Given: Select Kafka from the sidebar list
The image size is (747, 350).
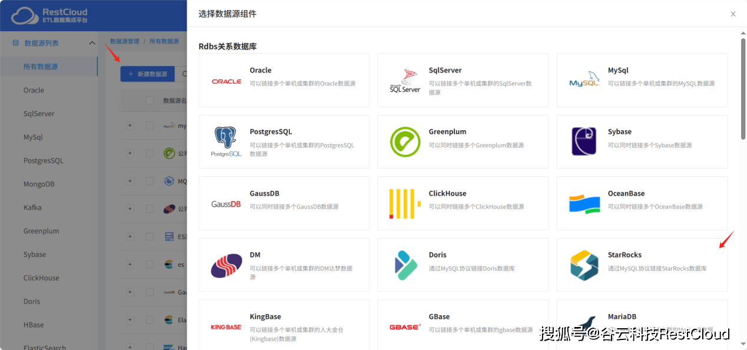Looking at the screenshot, I should click(32, 207).
